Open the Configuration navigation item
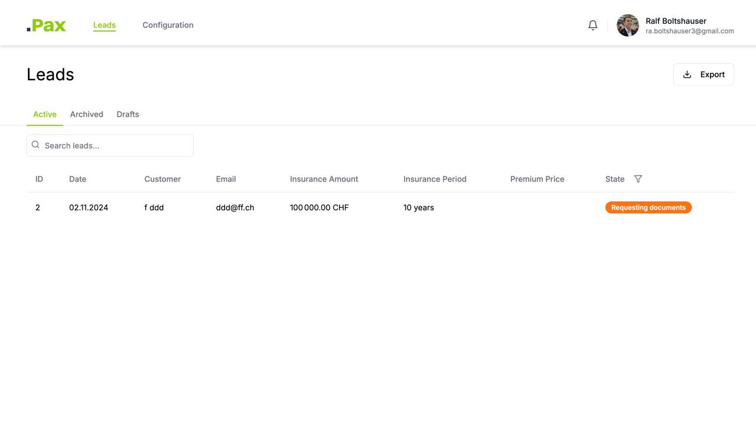Viewport: 756px width, 442px height. point(168,25)
